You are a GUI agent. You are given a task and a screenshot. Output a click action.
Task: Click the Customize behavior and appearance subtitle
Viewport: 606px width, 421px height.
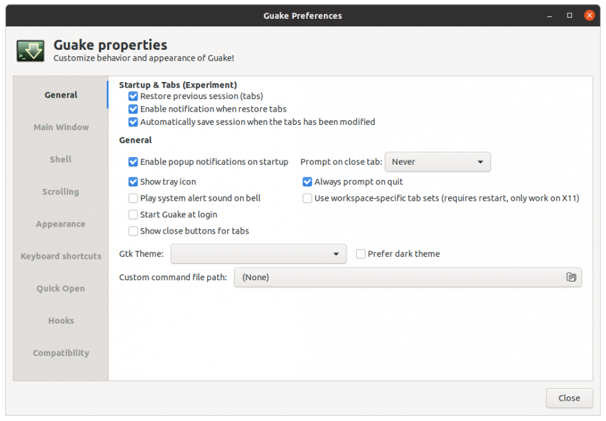coord(144,58)
